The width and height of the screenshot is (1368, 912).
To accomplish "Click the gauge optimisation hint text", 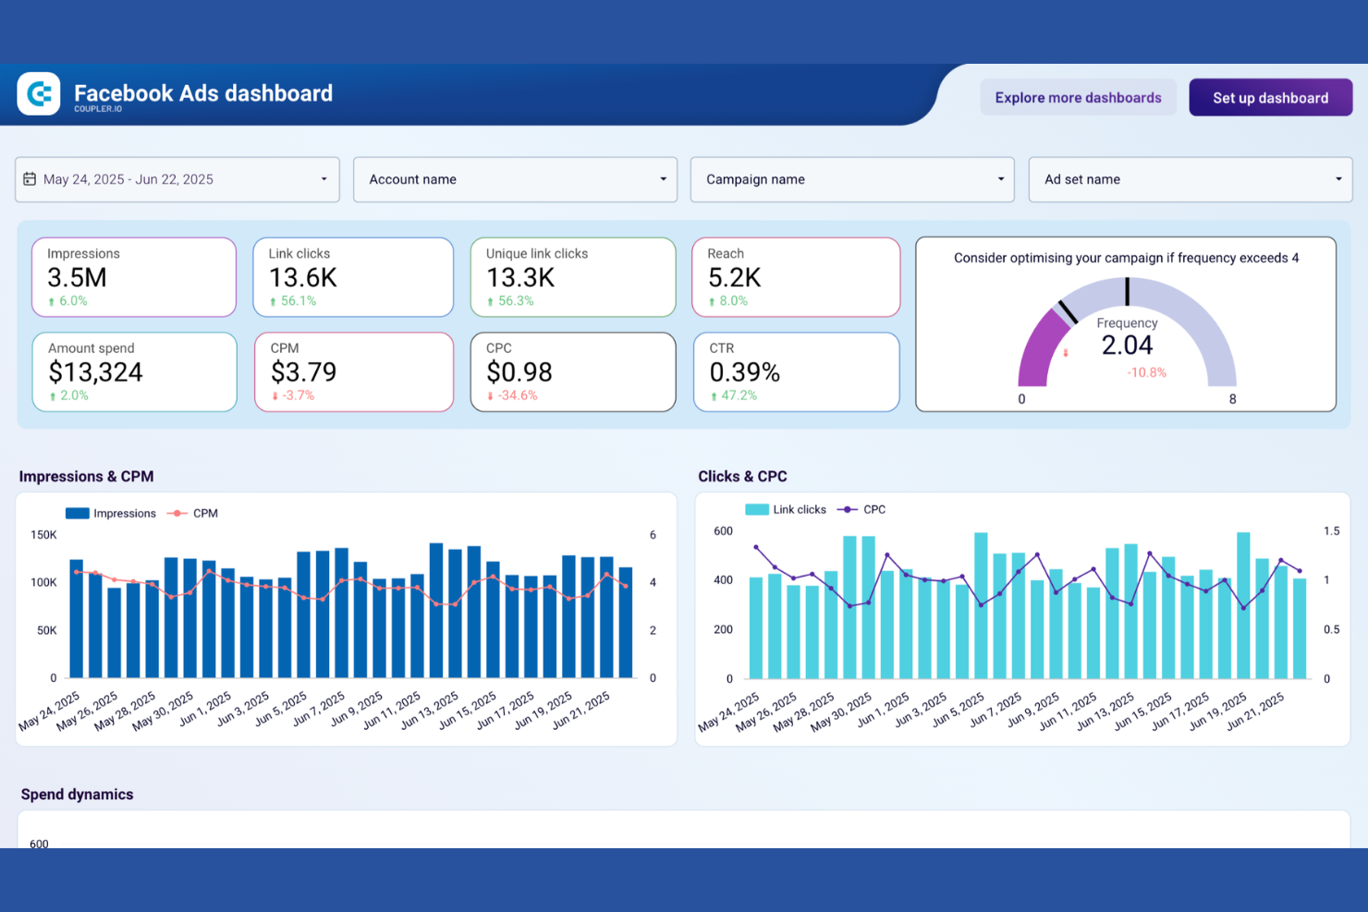I will 1126,258.
